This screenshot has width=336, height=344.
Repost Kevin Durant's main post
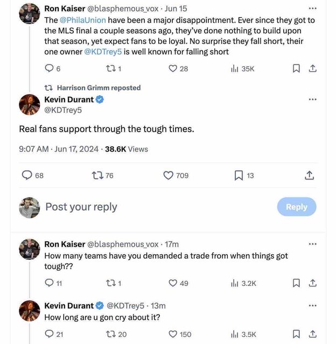pos(97,175)
